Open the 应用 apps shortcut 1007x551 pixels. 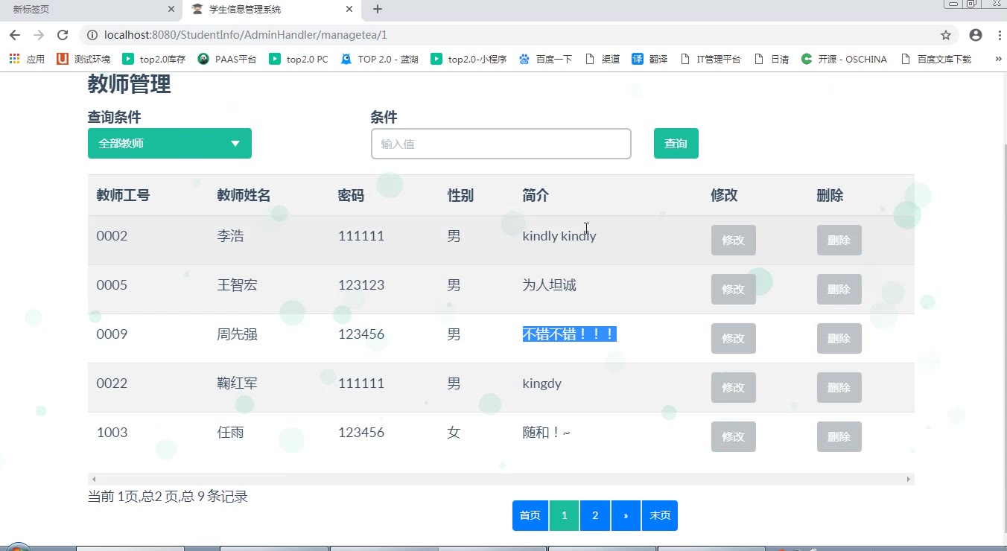coord(27,59)
